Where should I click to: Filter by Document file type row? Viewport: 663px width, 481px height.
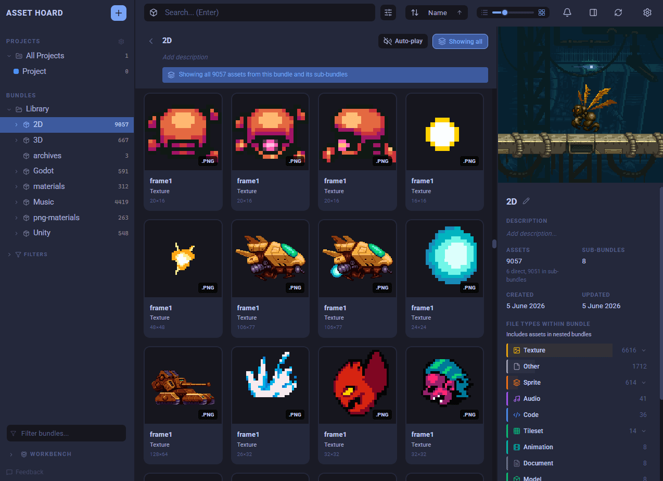coord(577,463)
